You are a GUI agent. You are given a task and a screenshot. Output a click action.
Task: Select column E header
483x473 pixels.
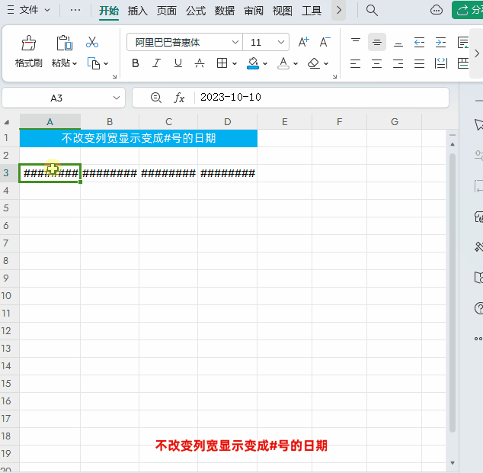[x=284, y=121]
